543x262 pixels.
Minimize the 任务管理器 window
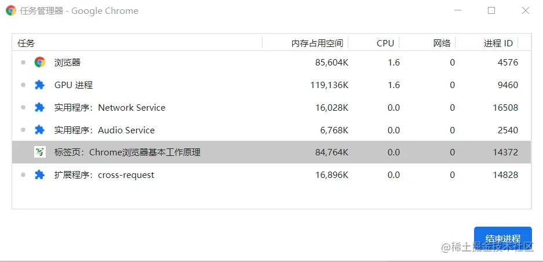pyautogui.click(x=457, y=11)
